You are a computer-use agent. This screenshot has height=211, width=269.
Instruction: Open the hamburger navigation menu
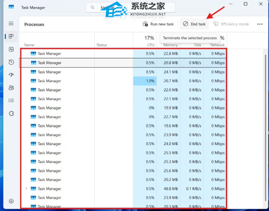pos(11,23)
